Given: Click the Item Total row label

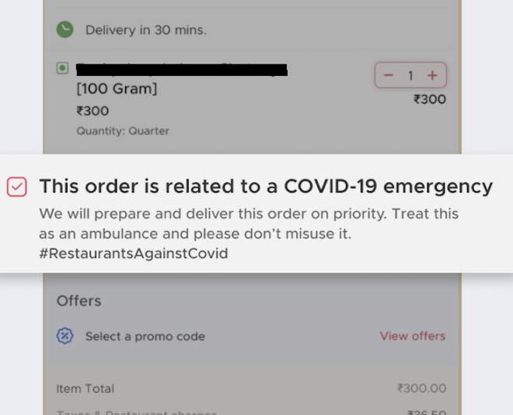Looking at the screenshot, I should point(85,389).
